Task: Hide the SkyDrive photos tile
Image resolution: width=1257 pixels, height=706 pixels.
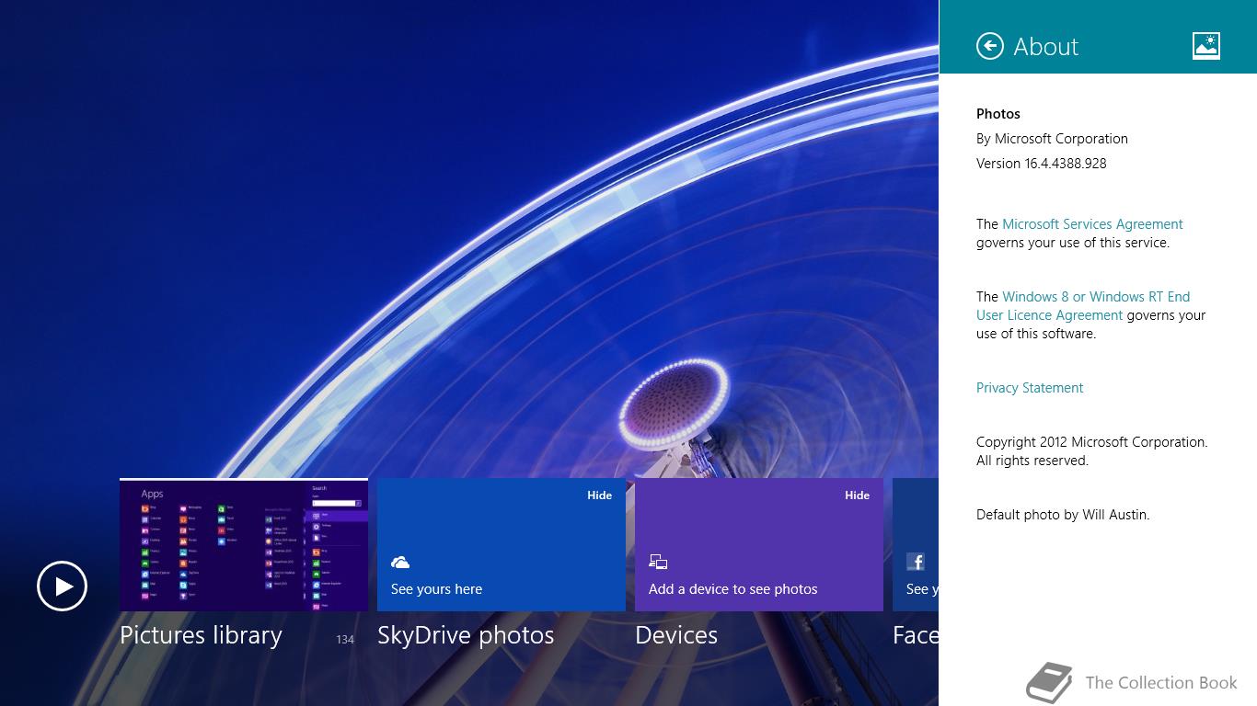Action: 599,495
